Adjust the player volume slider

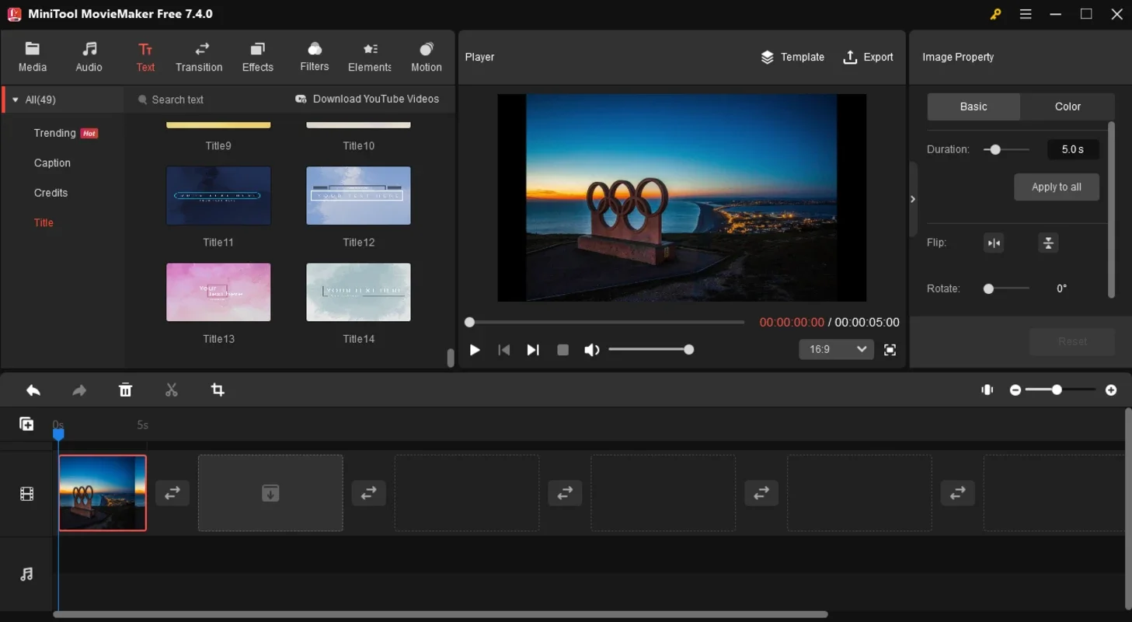coord(651,350)
